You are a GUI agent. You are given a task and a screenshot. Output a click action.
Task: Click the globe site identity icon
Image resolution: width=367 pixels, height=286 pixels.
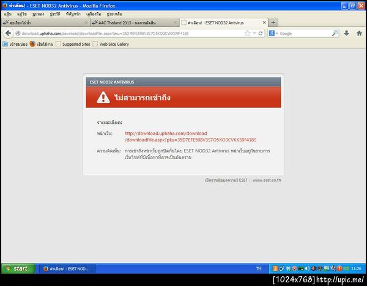(18, 34)
